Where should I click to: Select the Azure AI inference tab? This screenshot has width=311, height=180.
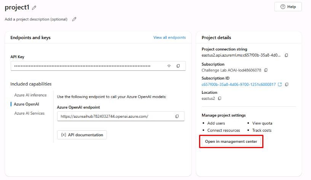[30, 95]
